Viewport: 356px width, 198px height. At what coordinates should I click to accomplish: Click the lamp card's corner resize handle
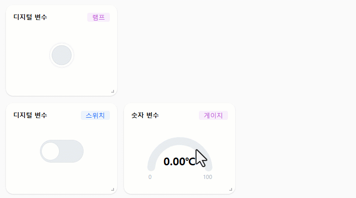pyautogui.click(x=113, y=91)
